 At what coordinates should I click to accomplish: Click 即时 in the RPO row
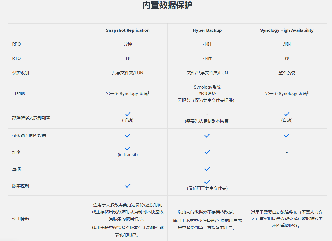click(x=287, y=44)
